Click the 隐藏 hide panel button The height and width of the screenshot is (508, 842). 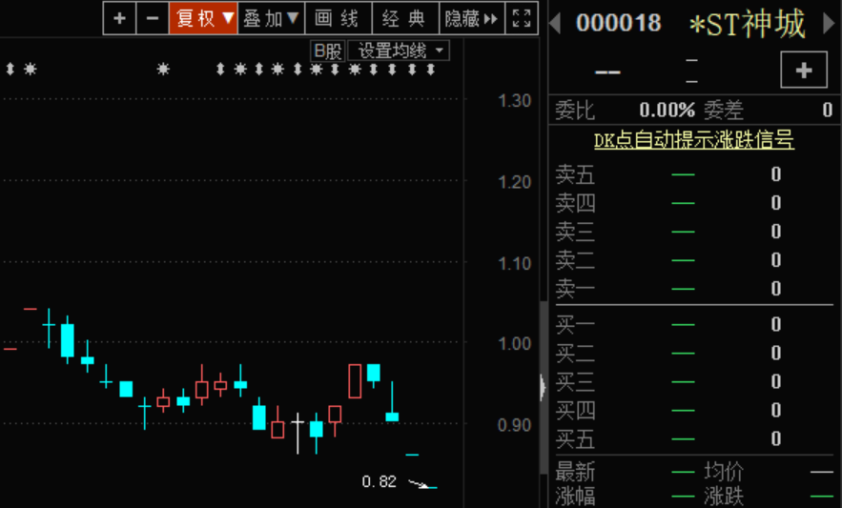(x=472, y=19)
